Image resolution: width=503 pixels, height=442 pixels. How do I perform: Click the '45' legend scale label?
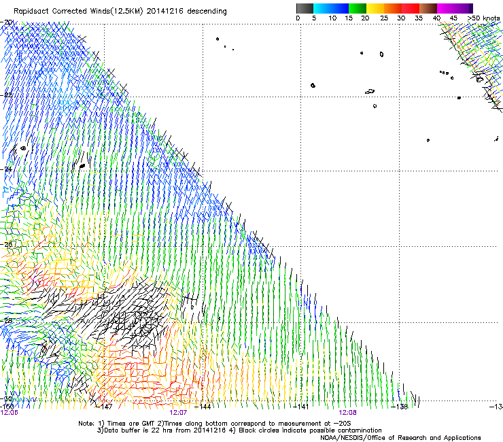(x=453, y=18)
